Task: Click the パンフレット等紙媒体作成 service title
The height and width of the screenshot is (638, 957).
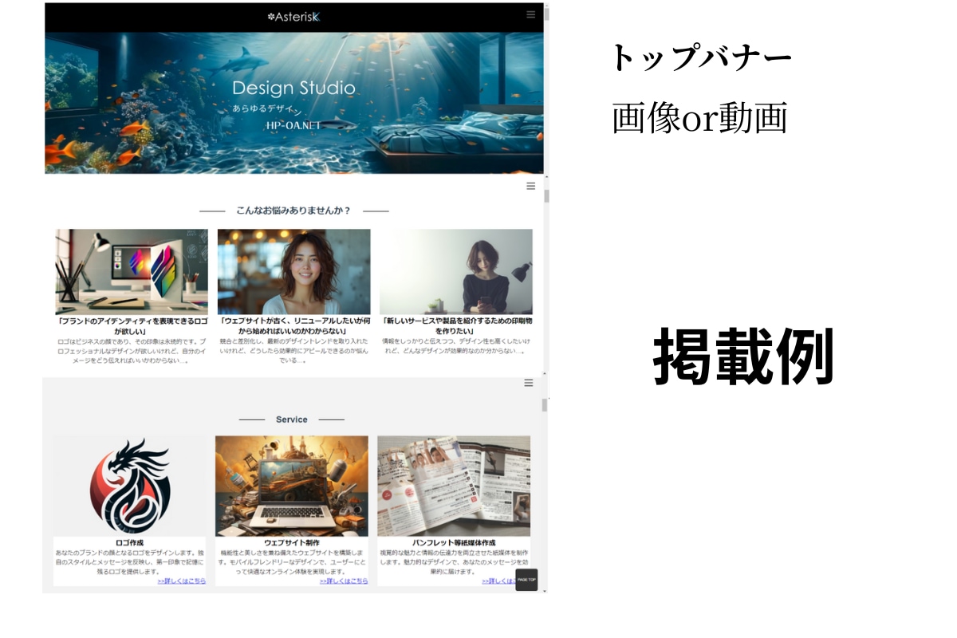Action: tap(454, 543)
